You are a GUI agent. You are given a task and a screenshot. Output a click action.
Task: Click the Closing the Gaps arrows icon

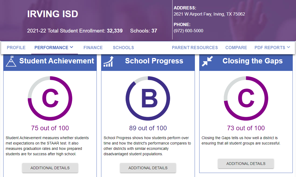[x=207, y=61]
